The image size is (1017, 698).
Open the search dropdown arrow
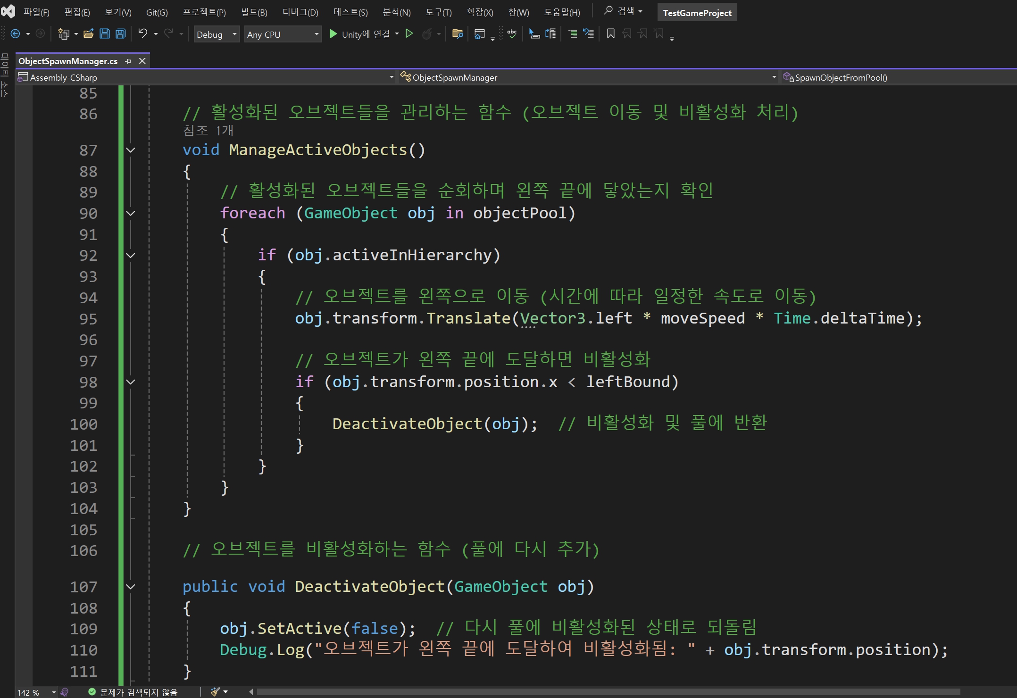(x=640, y=11)
